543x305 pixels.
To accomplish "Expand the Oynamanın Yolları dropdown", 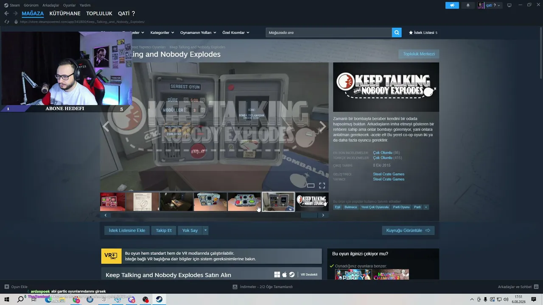I will (198, 33).
